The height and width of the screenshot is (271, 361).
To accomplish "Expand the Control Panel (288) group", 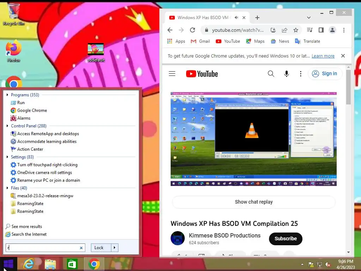I will pyautogui.click(x=7, y=126).
